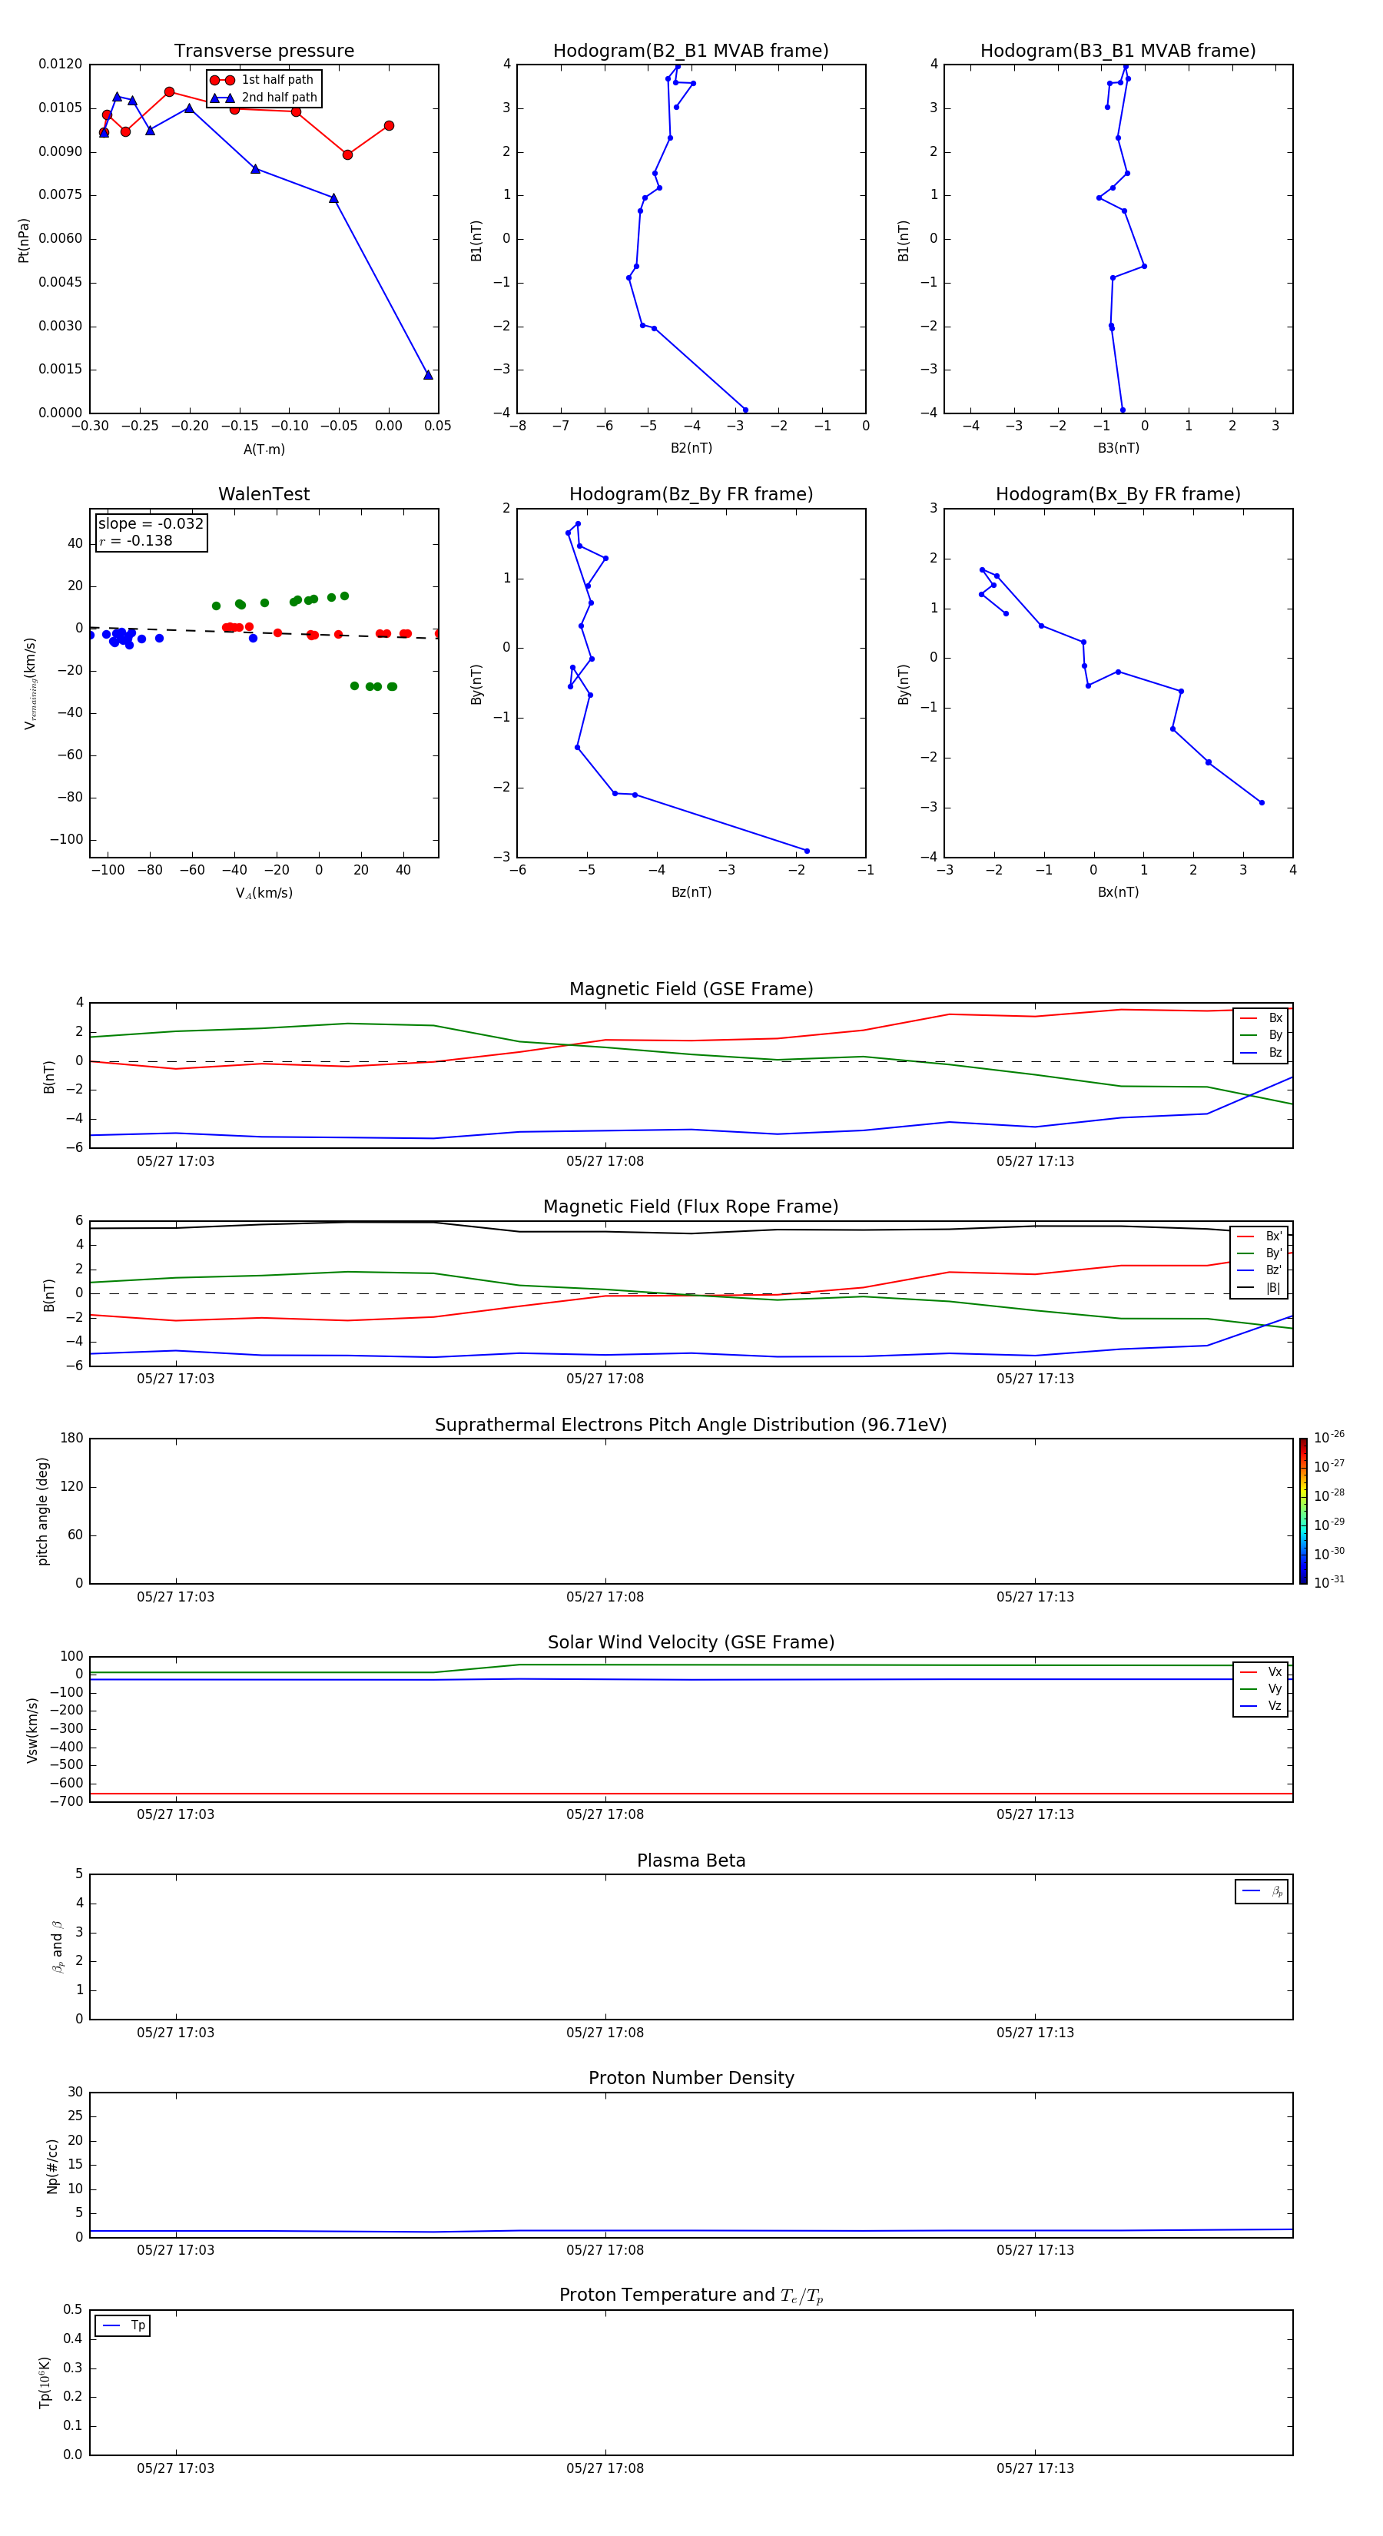Click the By entry in GSE legend

[1261, 1034]
